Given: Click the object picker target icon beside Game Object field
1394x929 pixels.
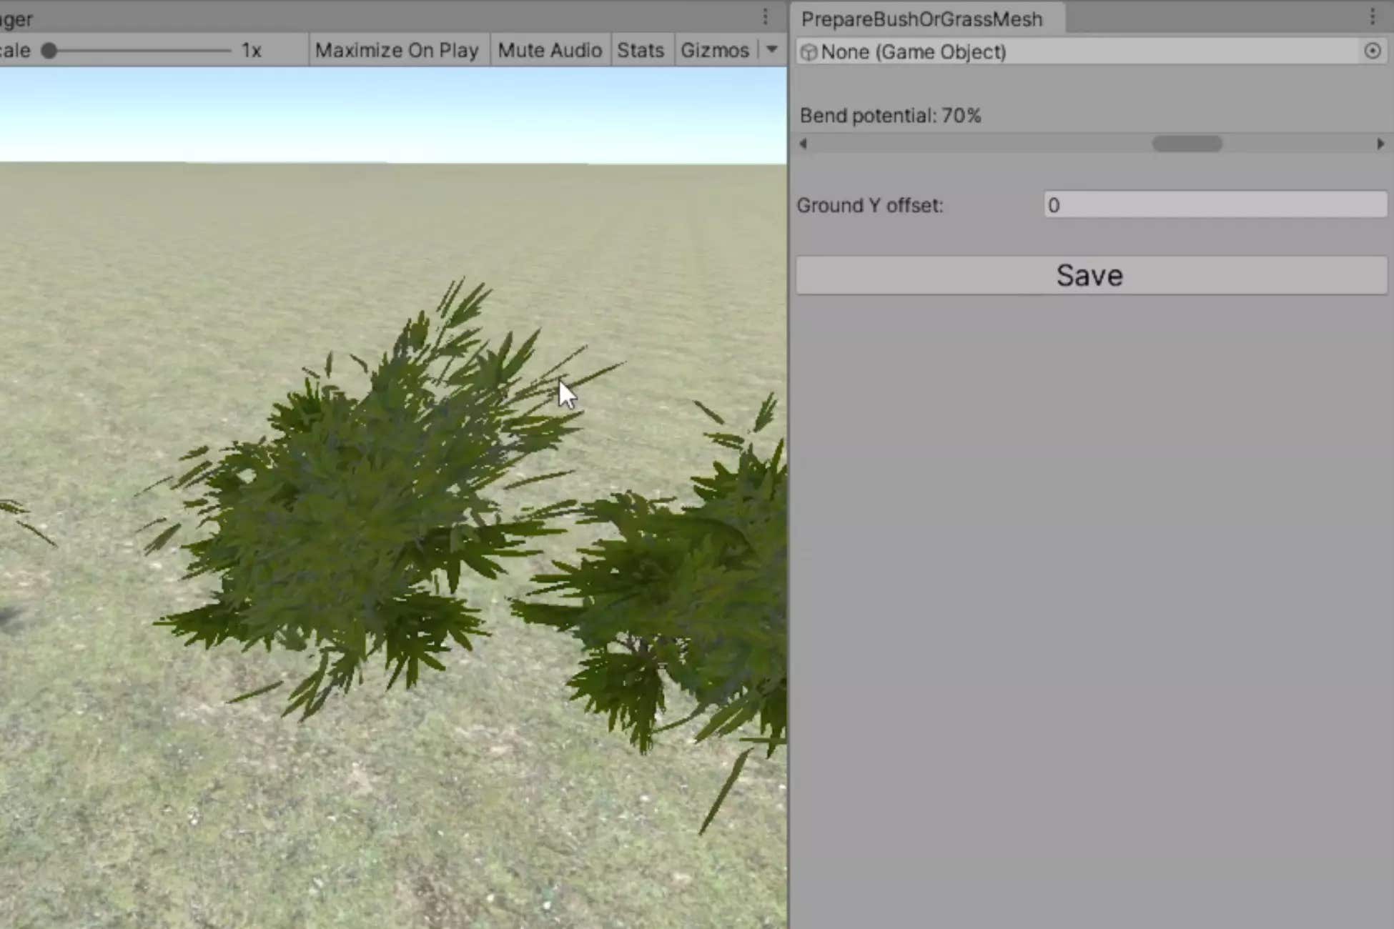Looking at the screenshot, I should click(1372, 51).
